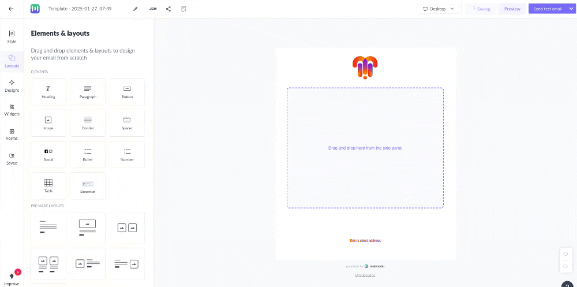Click the template name in header
This screenshot has height=287, width=577.
coord(80,9)
